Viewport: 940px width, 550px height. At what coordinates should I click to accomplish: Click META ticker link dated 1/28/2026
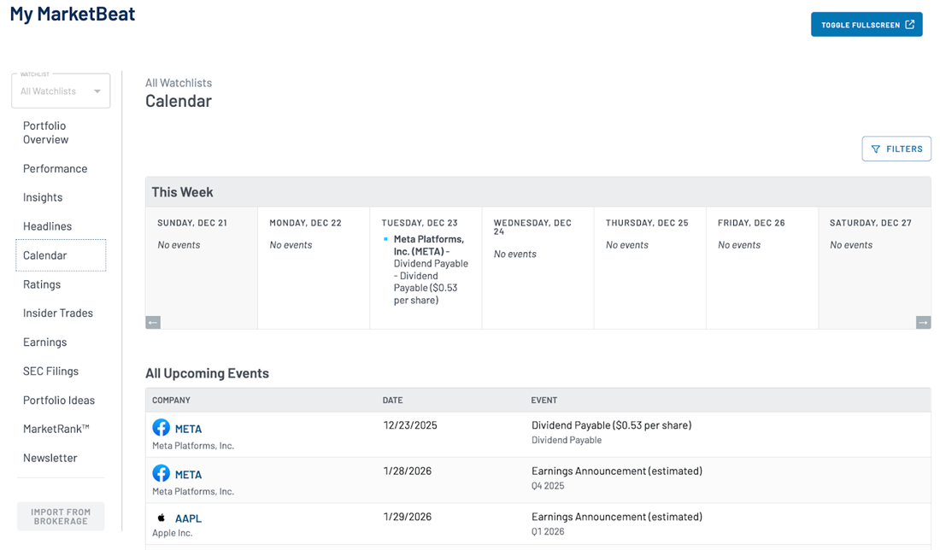pyautogui.click(x=188, y=475)
